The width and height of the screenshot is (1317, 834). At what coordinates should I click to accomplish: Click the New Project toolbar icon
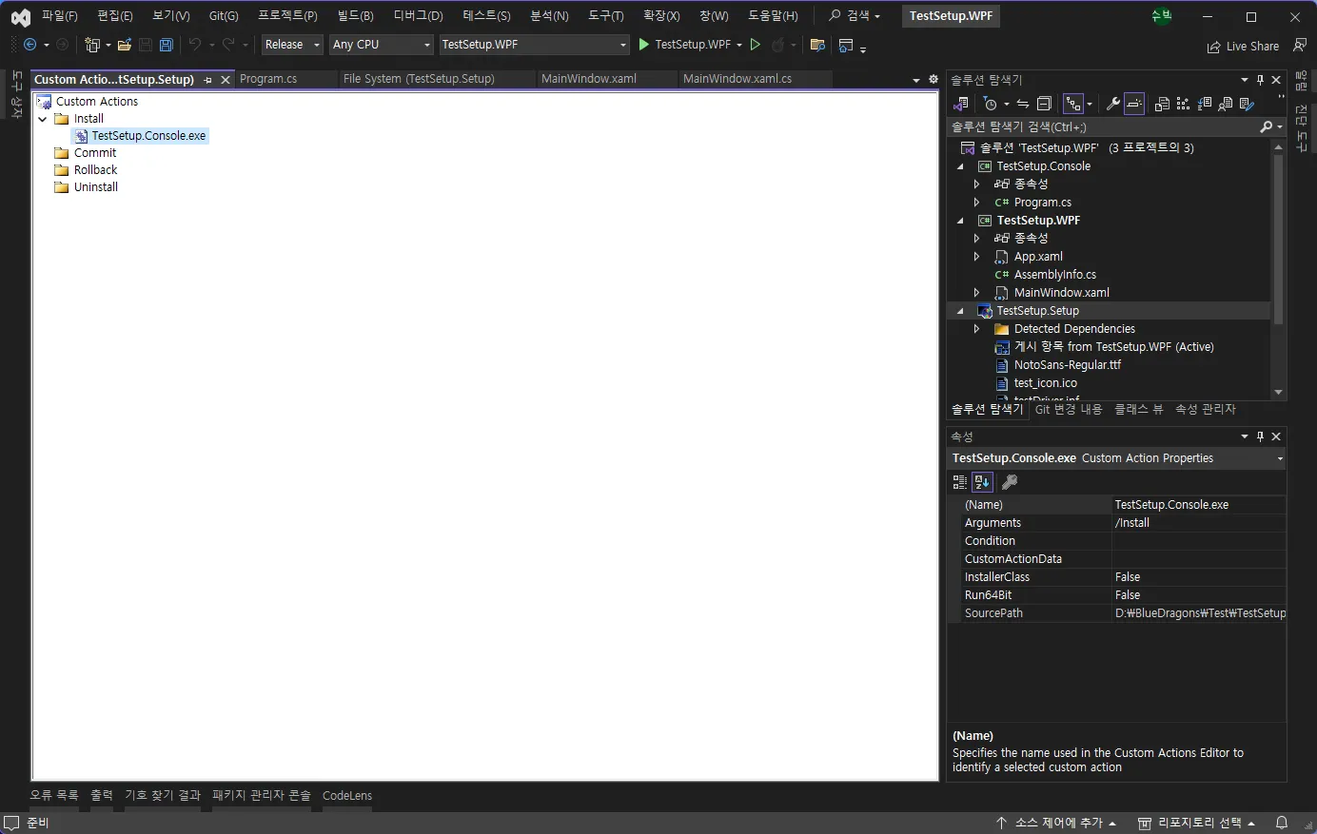click(x=92, y=45)
